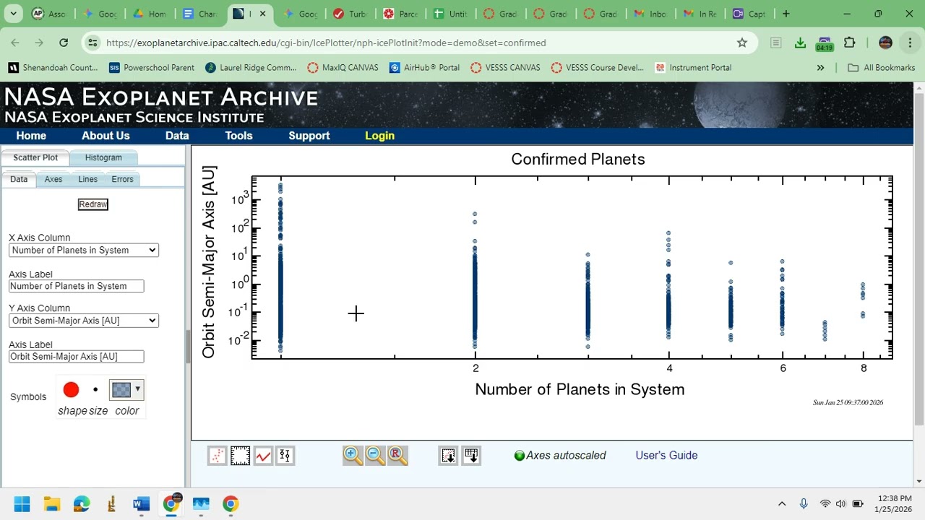Reload the page
The image size is (925, 520).
pyautogui.click(x=64, y=43)
